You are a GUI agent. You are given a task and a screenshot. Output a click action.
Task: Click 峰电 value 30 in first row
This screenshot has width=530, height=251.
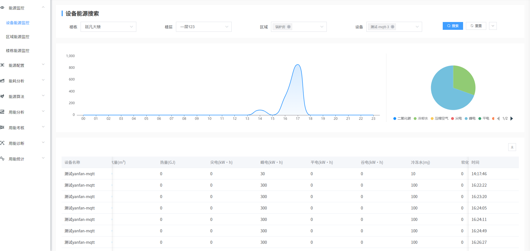pos(263,174)
